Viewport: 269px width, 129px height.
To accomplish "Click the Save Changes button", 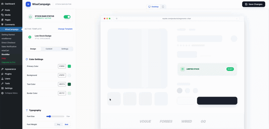I will 254,4.
